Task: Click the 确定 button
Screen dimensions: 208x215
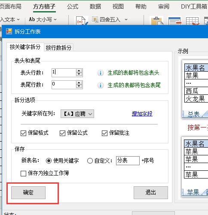Action: (28, 193)
